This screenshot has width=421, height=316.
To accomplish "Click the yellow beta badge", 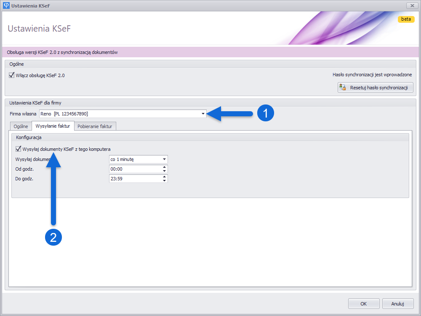I will [x=406, y=19].
